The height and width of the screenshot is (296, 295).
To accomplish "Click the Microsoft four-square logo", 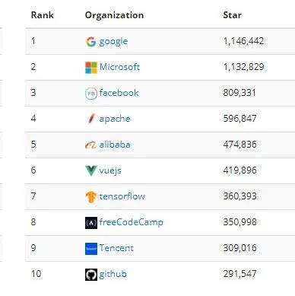I will (91, 68).
